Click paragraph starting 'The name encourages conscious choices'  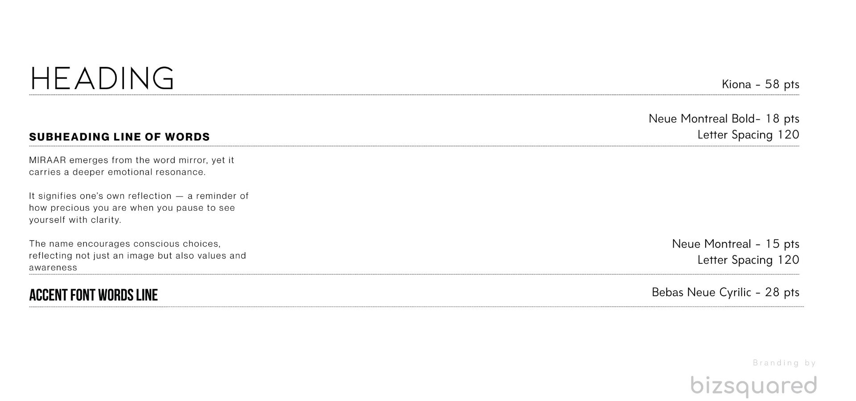pos(138,256)
